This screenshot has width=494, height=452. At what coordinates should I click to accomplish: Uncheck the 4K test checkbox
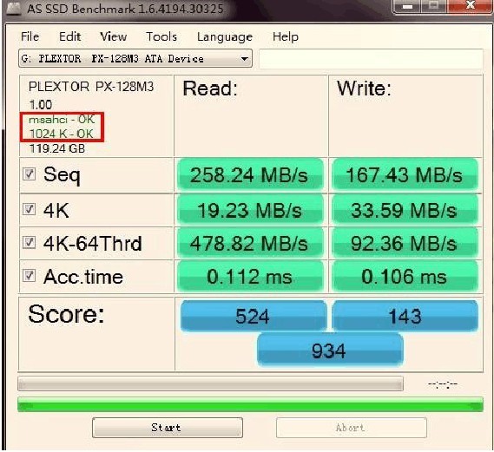[x=29, y=209]
